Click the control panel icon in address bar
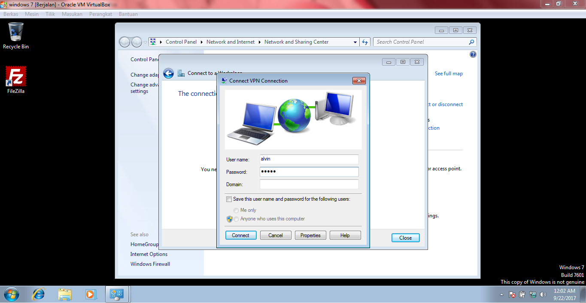This screenshot has height=303, width=586. point(153,42)
